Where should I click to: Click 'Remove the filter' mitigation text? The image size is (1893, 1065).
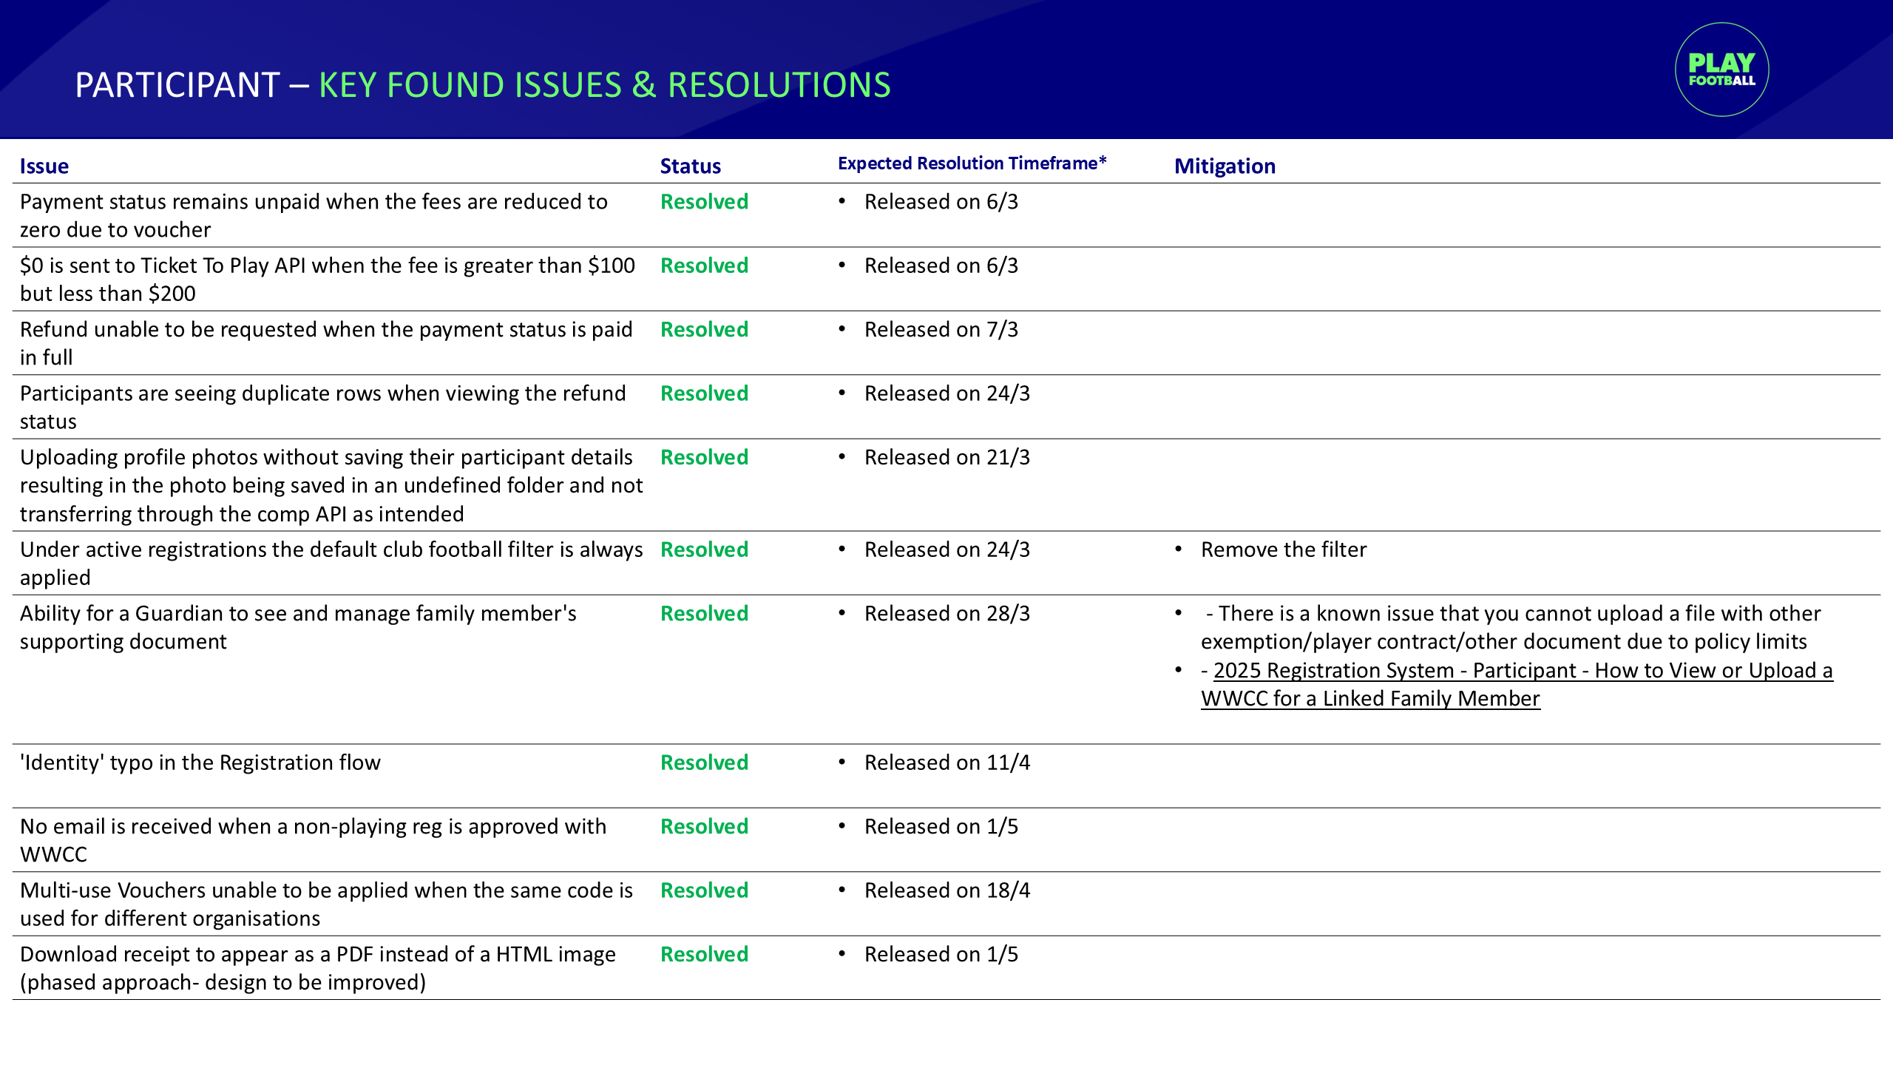coord(1283,550)
